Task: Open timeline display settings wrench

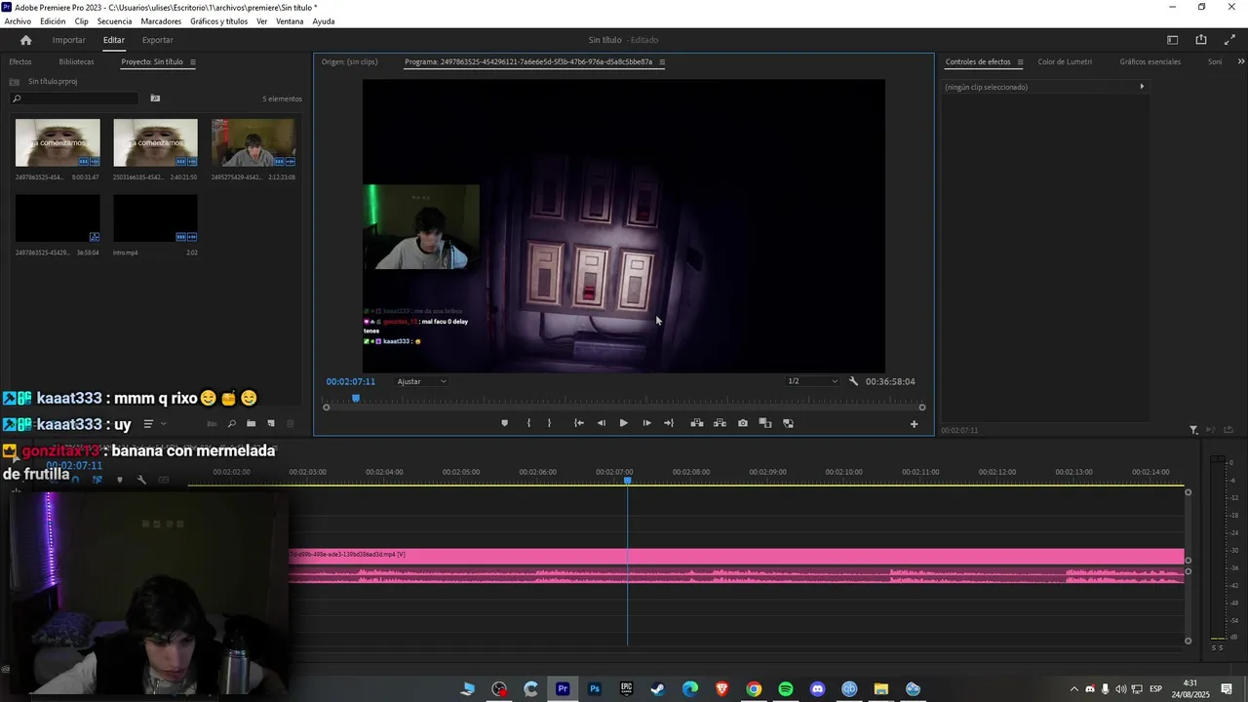Action: [x=141, y=480]
